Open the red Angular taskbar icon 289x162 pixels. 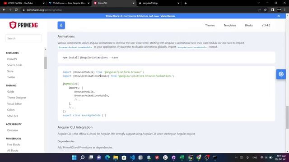(x=157, y=157)
